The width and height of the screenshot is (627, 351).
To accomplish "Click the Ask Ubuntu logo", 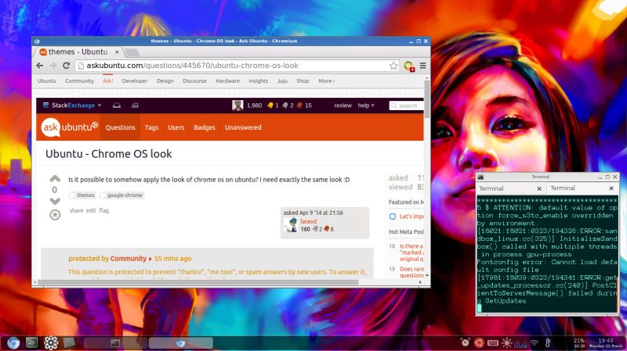I will [69, 127].
